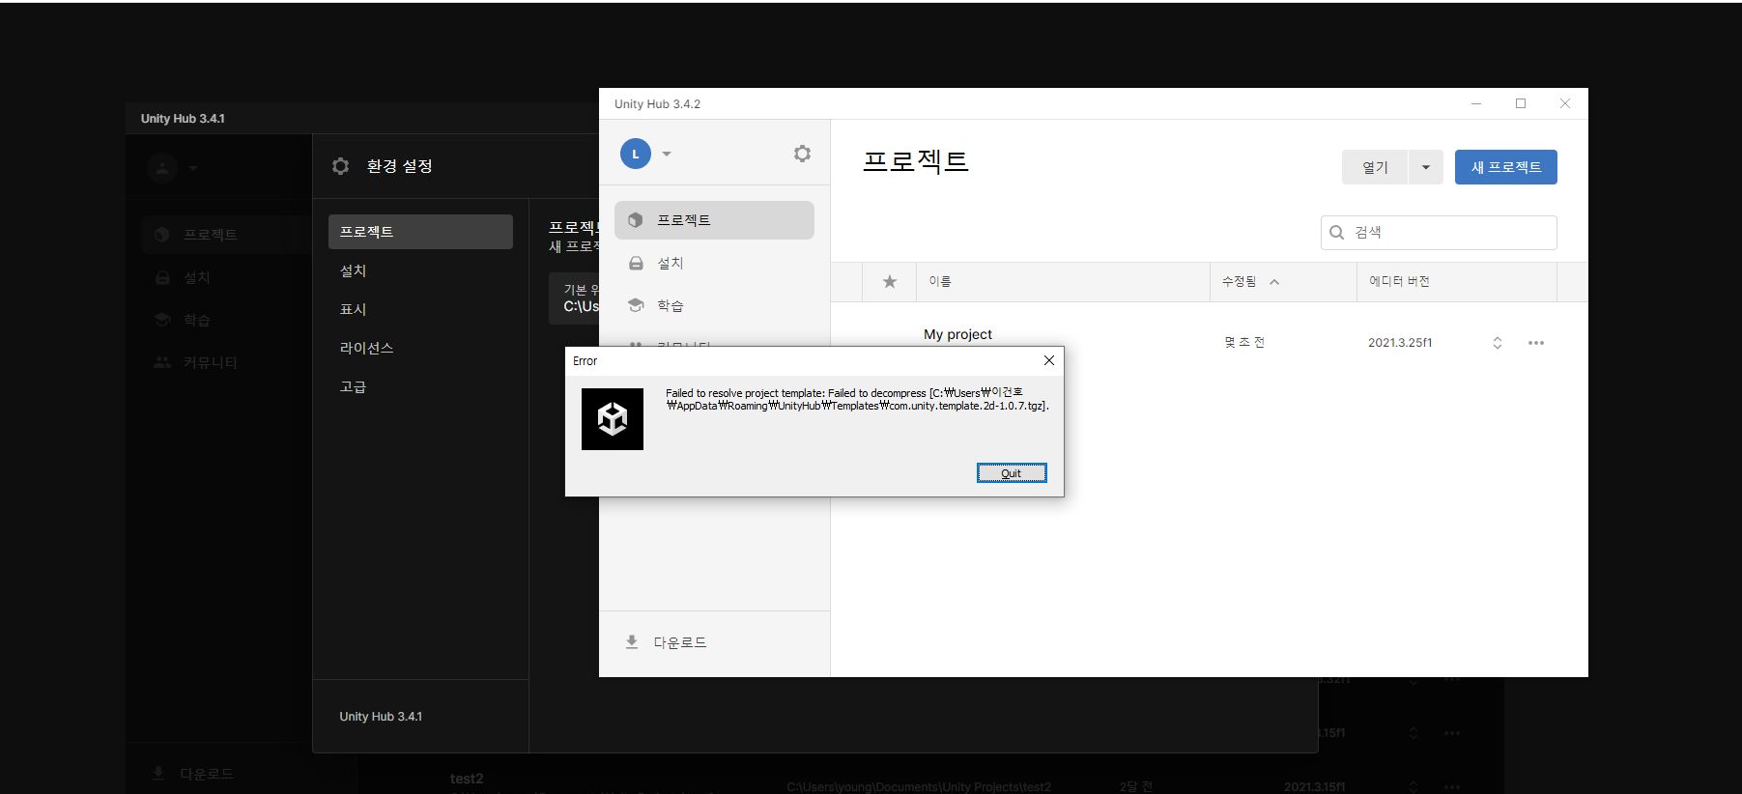
Task: Click the 검색 search field
Action: point(1439,233)
